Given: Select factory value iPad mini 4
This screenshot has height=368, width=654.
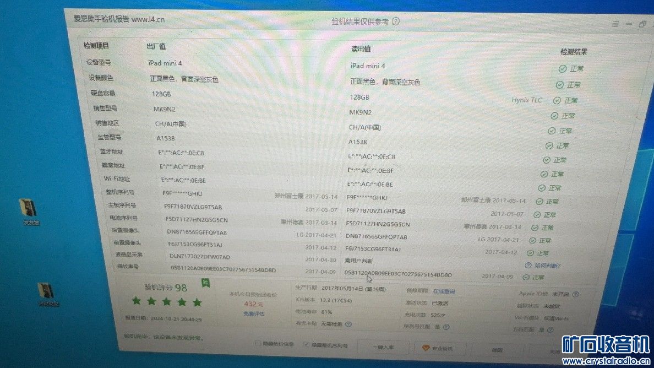Looking at the screenshot, I should (165, 63).
